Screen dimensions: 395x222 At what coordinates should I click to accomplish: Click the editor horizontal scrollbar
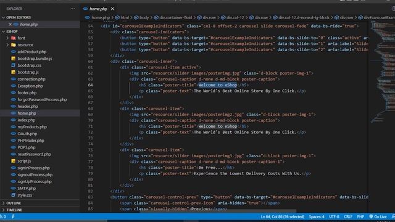218,211
